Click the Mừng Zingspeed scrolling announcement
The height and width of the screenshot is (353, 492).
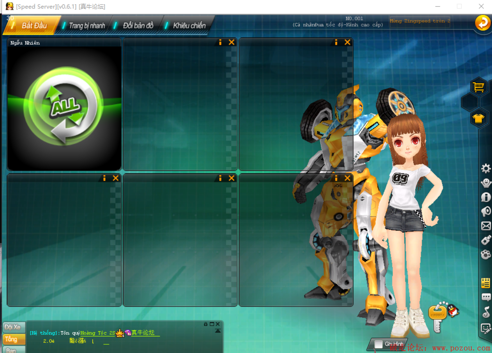[420, 21]
